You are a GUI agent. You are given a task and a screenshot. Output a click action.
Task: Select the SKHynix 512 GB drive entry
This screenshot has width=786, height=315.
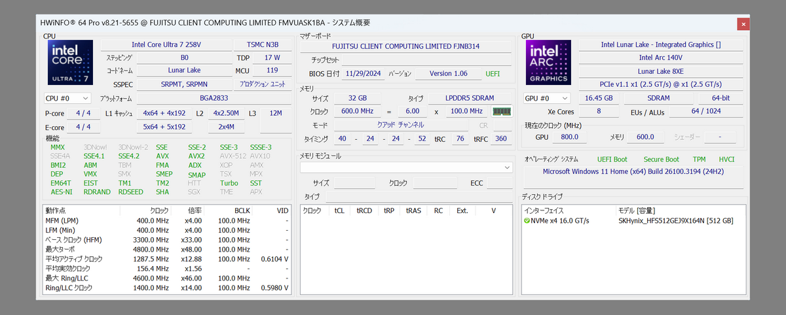(x=675, y=221)
